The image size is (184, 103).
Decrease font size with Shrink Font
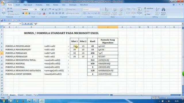pos(45,9)
